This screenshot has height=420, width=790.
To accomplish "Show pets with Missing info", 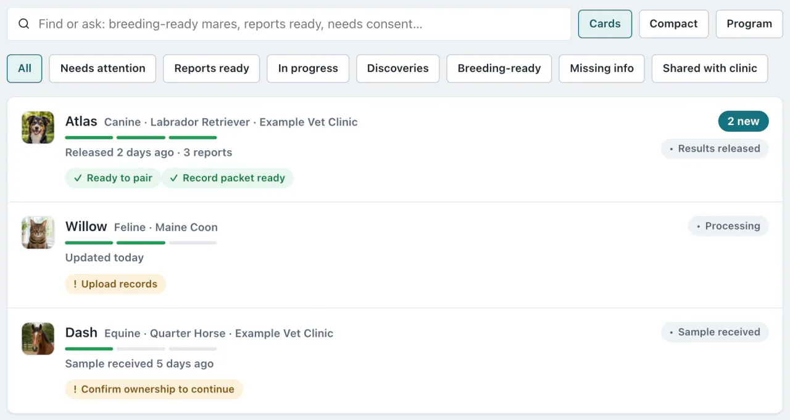I will coord(602,68).
